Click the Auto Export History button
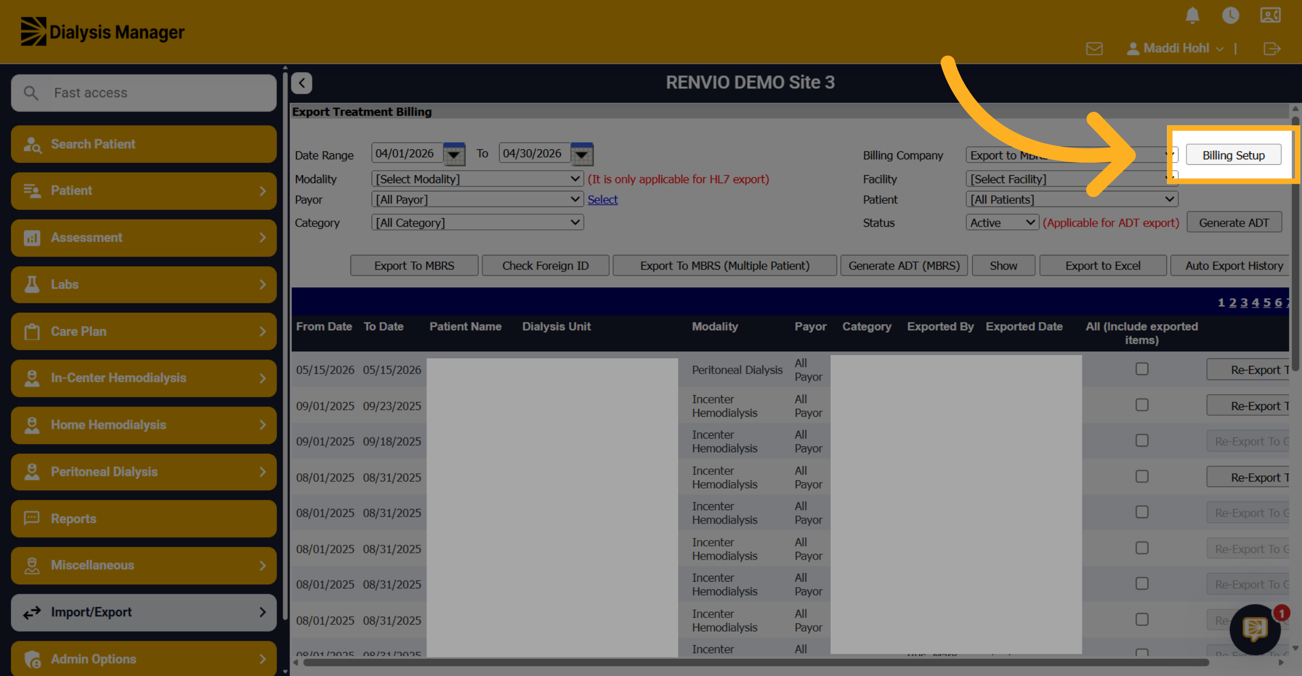Screen dimensions: 1302x676 click(x=1230, y=266)
